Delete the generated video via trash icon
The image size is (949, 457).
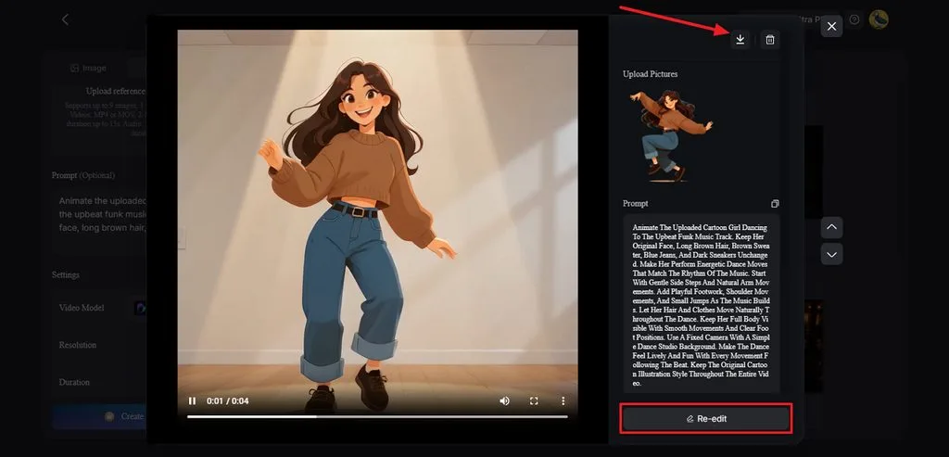(770, 40)
